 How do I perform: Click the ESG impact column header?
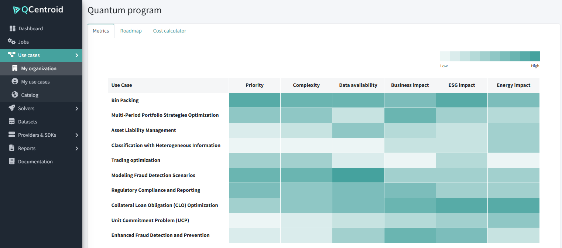click(x=462, y=85)
